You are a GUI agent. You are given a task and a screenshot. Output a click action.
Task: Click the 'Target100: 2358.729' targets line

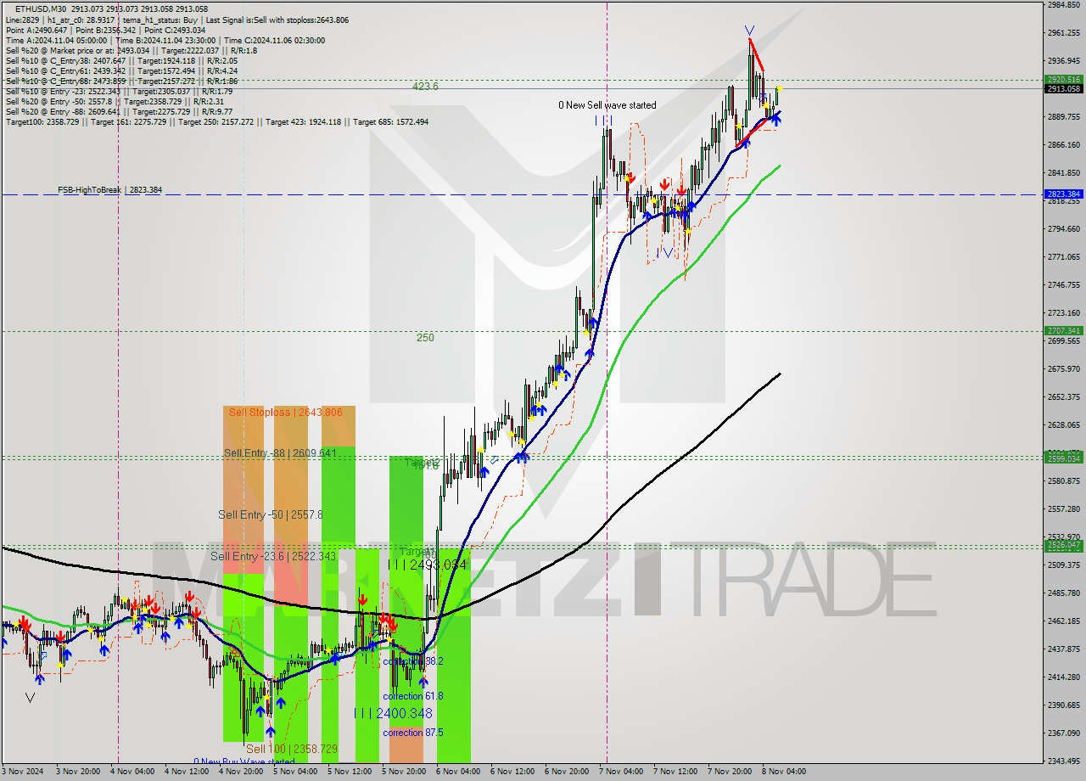click(x=217, y=122)
